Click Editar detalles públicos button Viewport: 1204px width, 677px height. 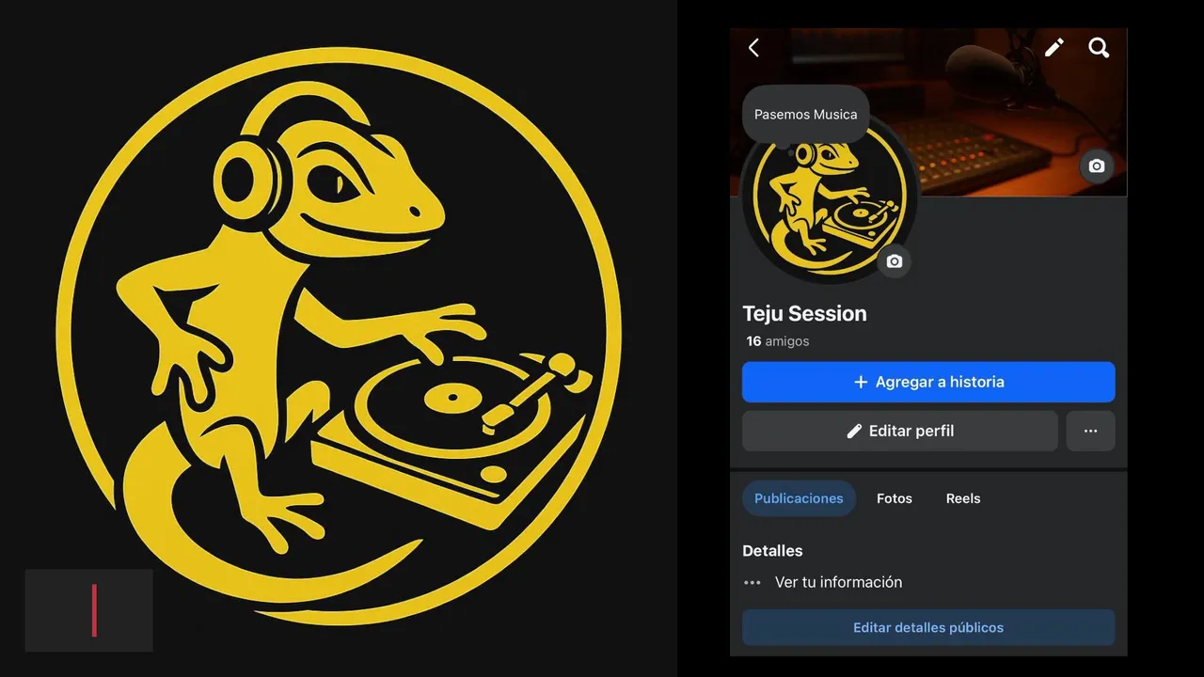pos(928,627)
